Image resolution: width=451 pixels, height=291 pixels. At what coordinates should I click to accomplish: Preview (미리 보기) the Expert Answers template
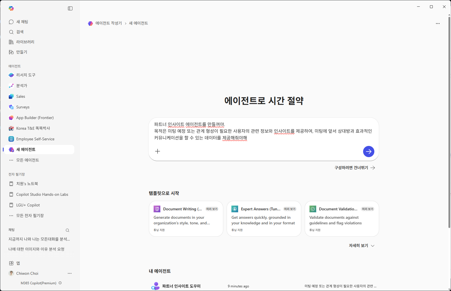(290, 209)
